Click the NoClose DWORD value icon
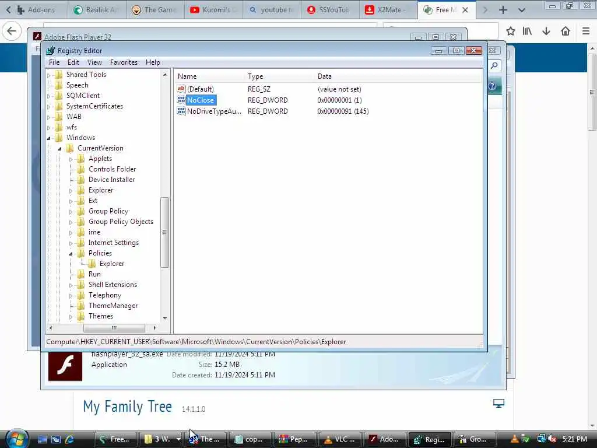Screen dimensions: 597x448 pyautogui.click(x=181, y=100)
